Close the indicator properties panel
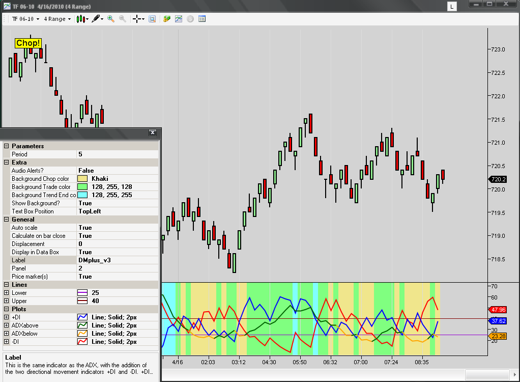This screenshot has height=382, width=520. tap(153, 133)
